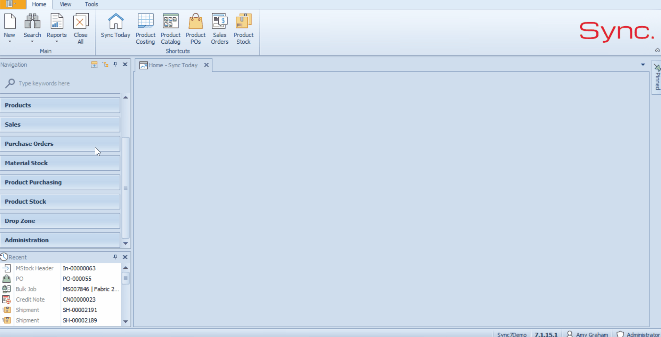
Task: Pin the Recent panel
Action: click(x=115, y=257)
